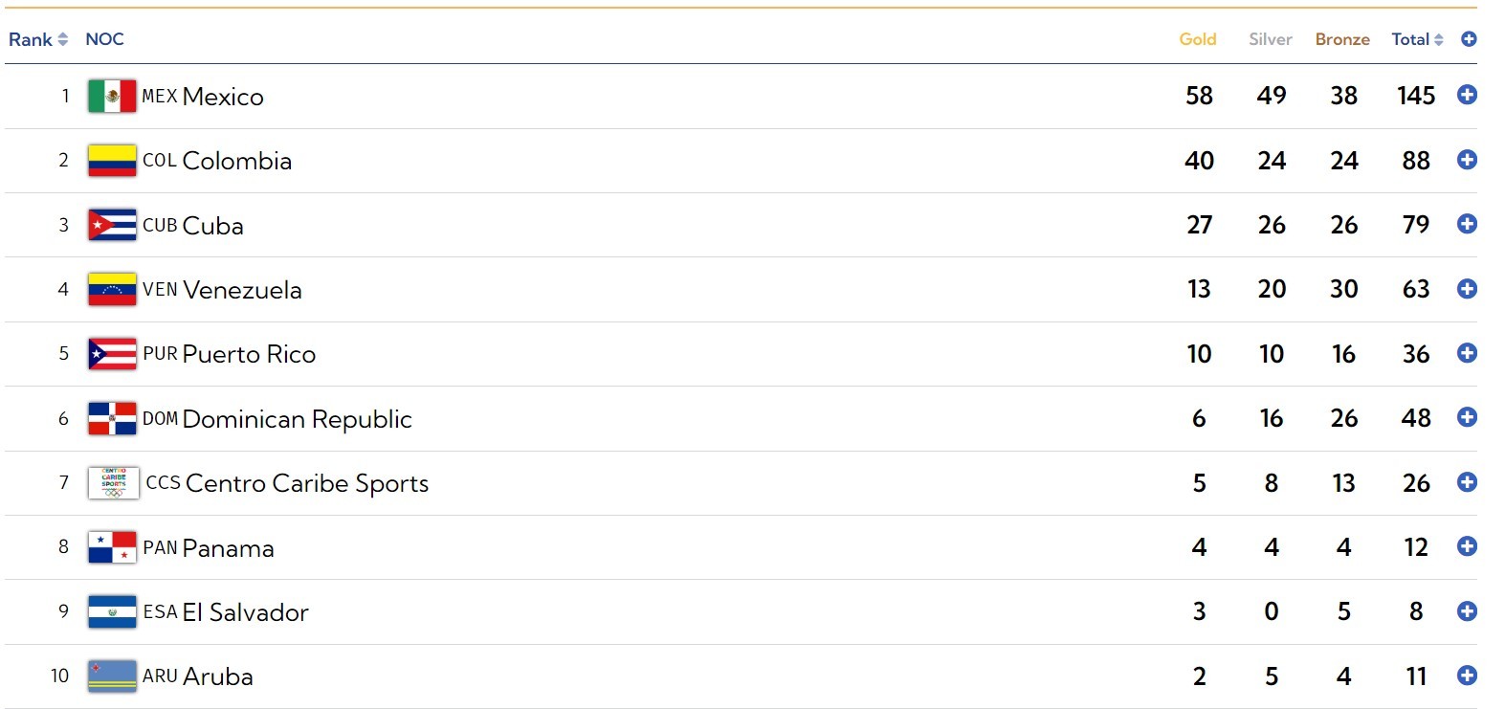Sort table by Rank column
This screenshot has height=709, width=1505.
tap(38, 39)
